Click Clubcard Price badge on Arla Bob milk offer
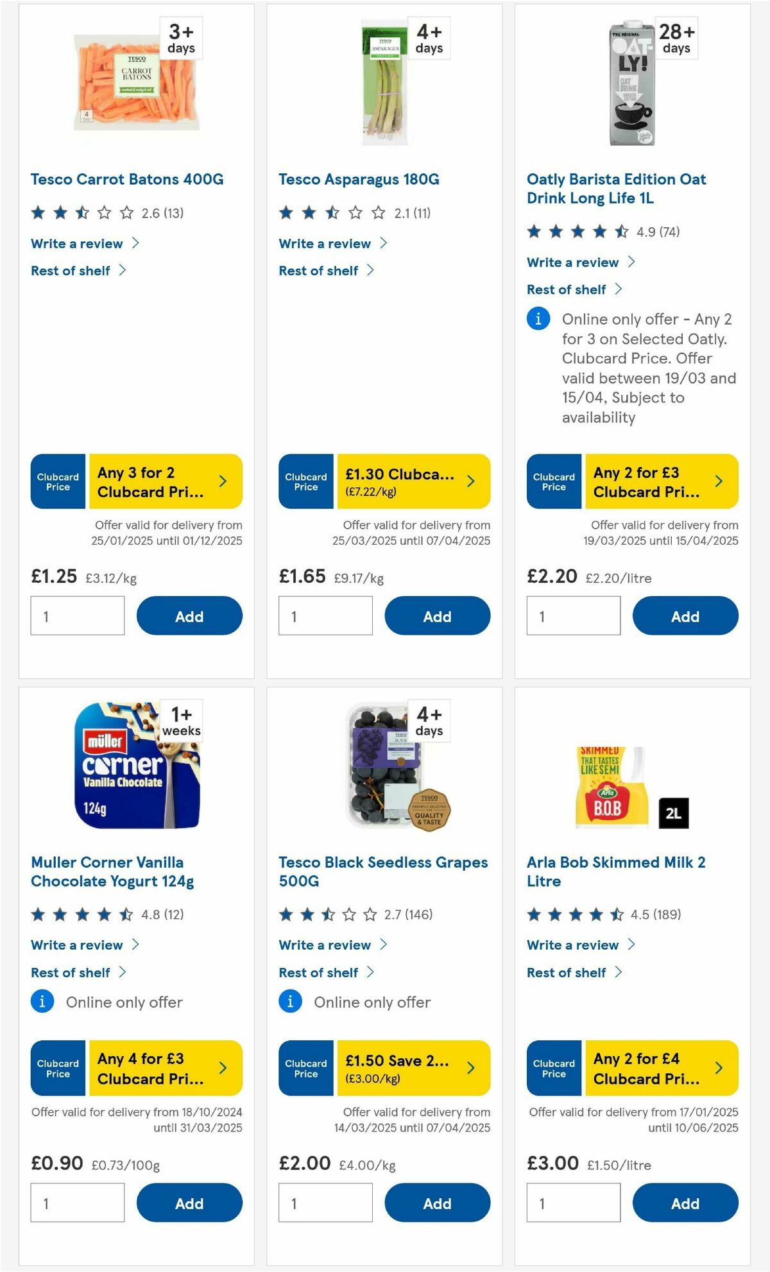This screenshot has width=770, height=1272. click(x=553, y=1068)
